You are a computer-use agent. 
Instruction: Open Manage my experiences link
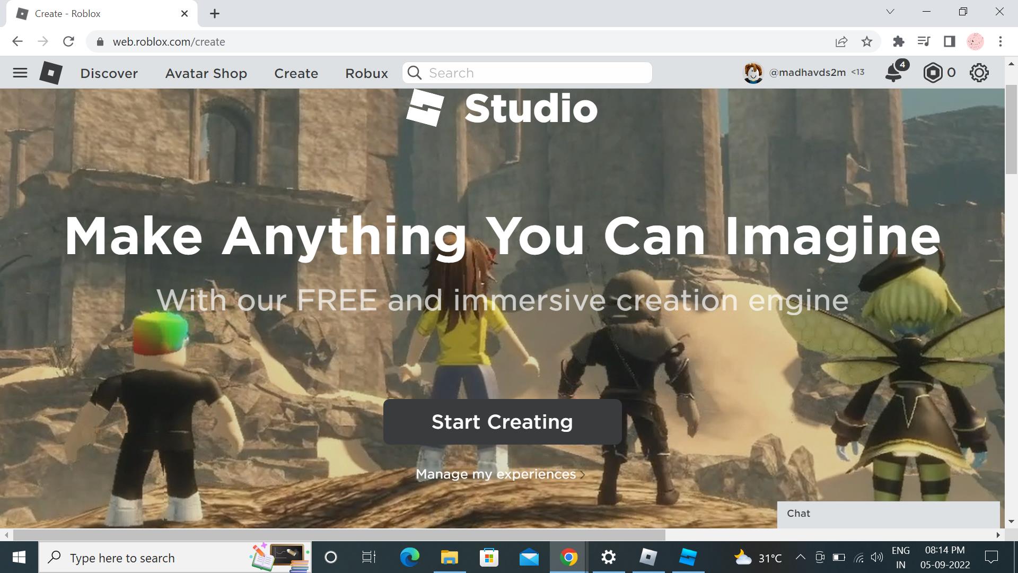tap(500, 474)
